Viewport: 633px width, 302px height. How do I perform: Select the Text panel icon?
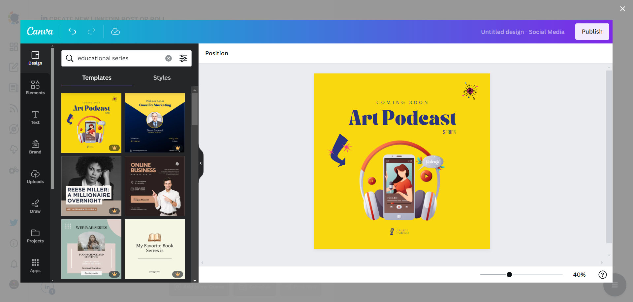(x=35, y=117)
